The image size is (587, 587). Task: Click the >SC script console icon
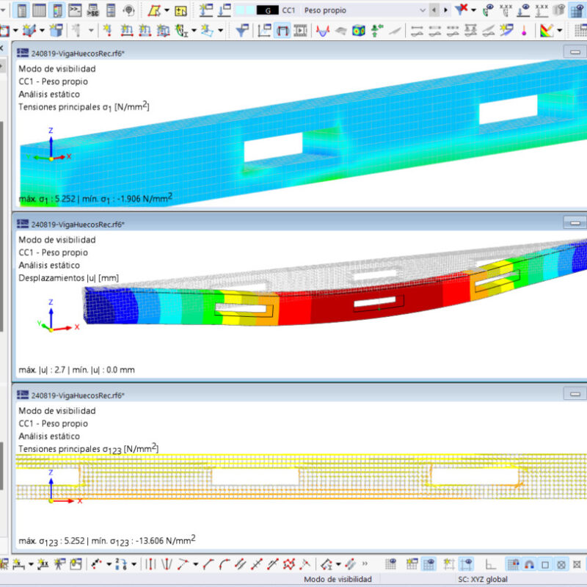92,10
